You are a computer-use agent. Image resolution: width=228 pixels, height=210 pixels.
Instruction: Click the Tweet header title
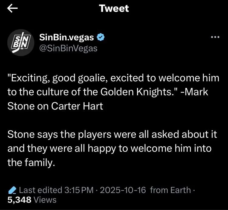pos(114,8)
